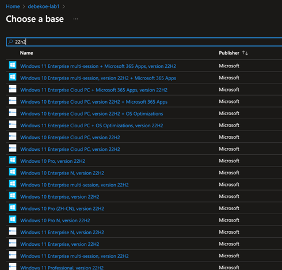
Task: Select Windows 10 Enterprise multi-session, version 22H2
Action: [x=74, y=185]
